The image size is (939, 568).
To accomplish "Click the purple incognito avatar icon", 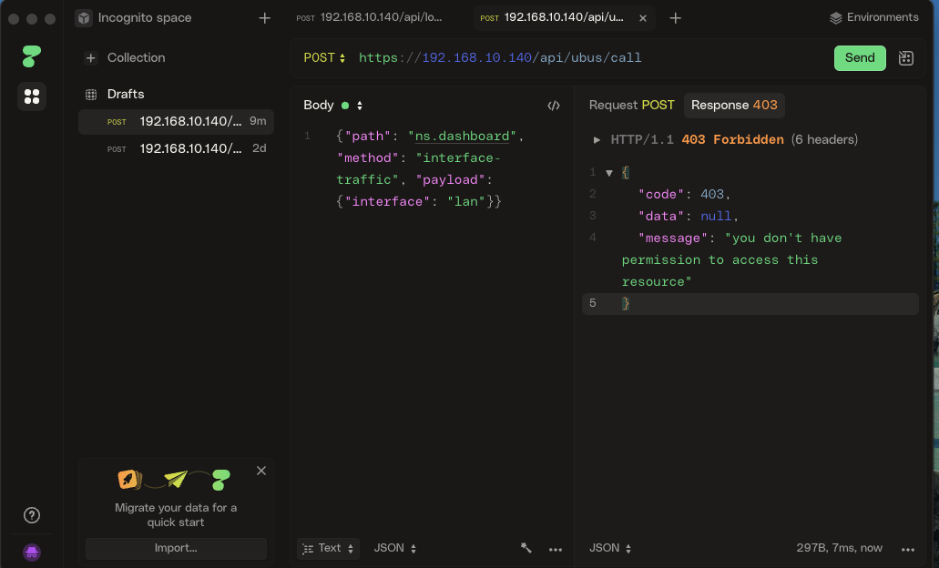I will (x=32, y=552).
